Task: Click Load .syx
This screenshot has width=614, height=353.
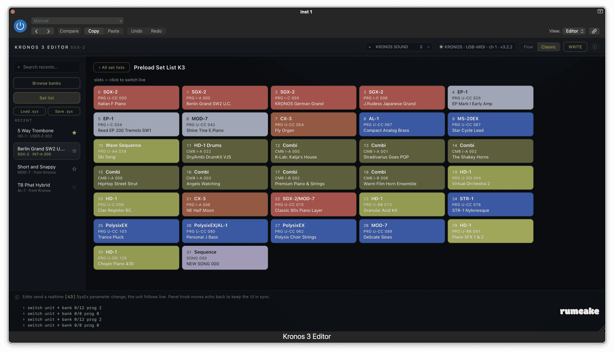Action: tap(29, 111)
